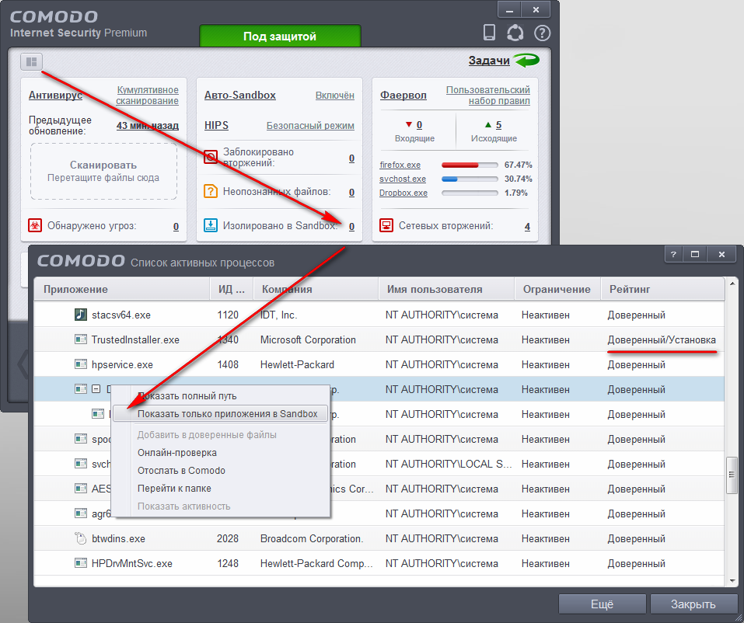Click the unrecognized files question icon
The image size is (744, 623).
click(x=211, y=191)
